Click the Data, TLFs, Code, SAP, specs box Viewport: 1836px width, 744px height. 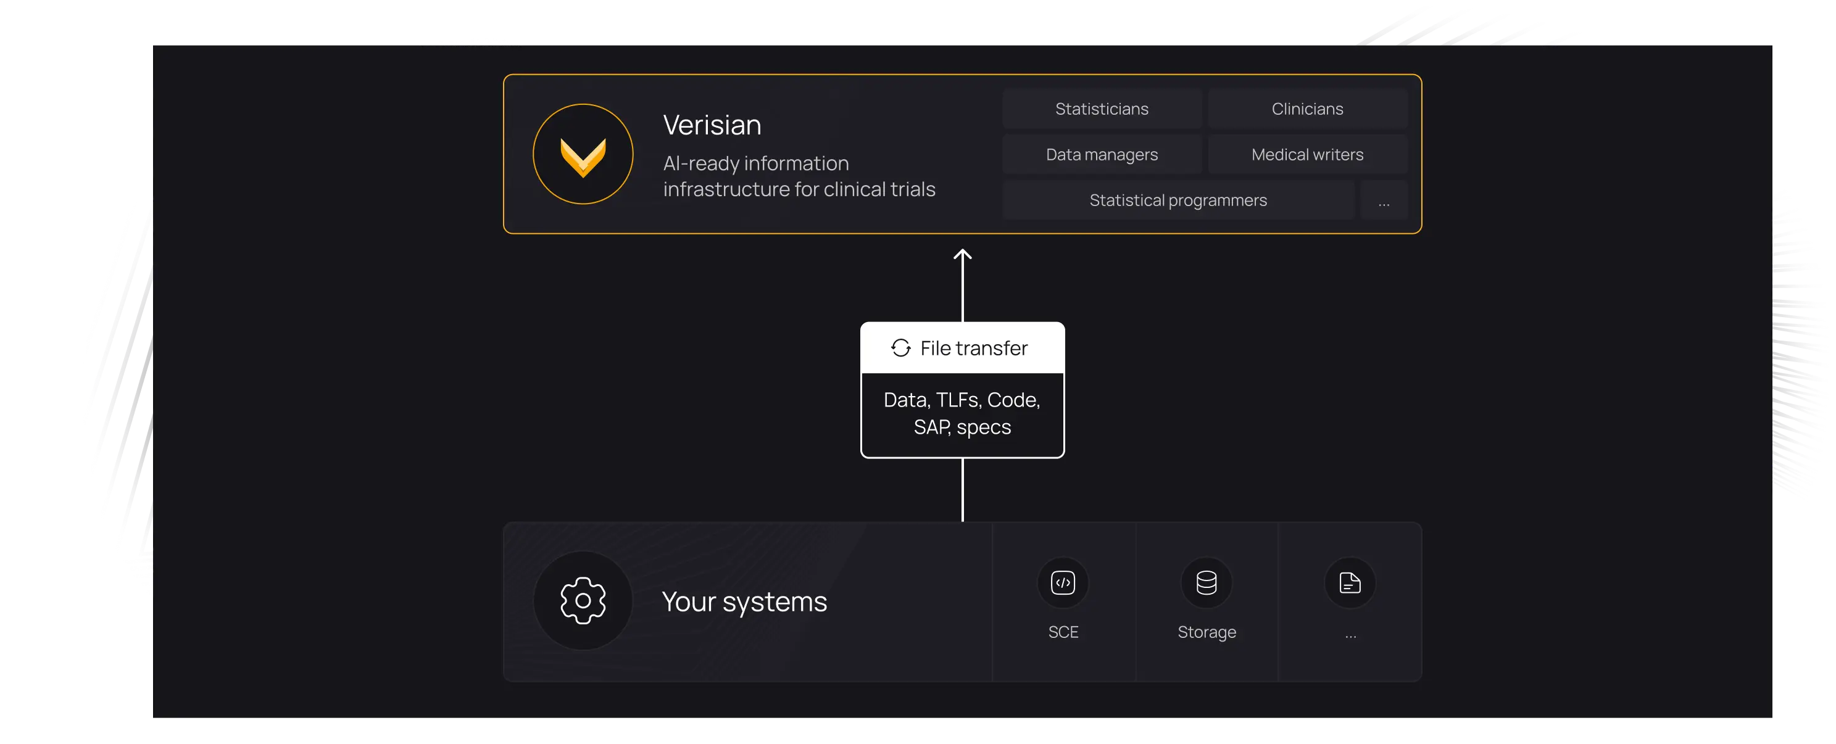pos(962,413)
